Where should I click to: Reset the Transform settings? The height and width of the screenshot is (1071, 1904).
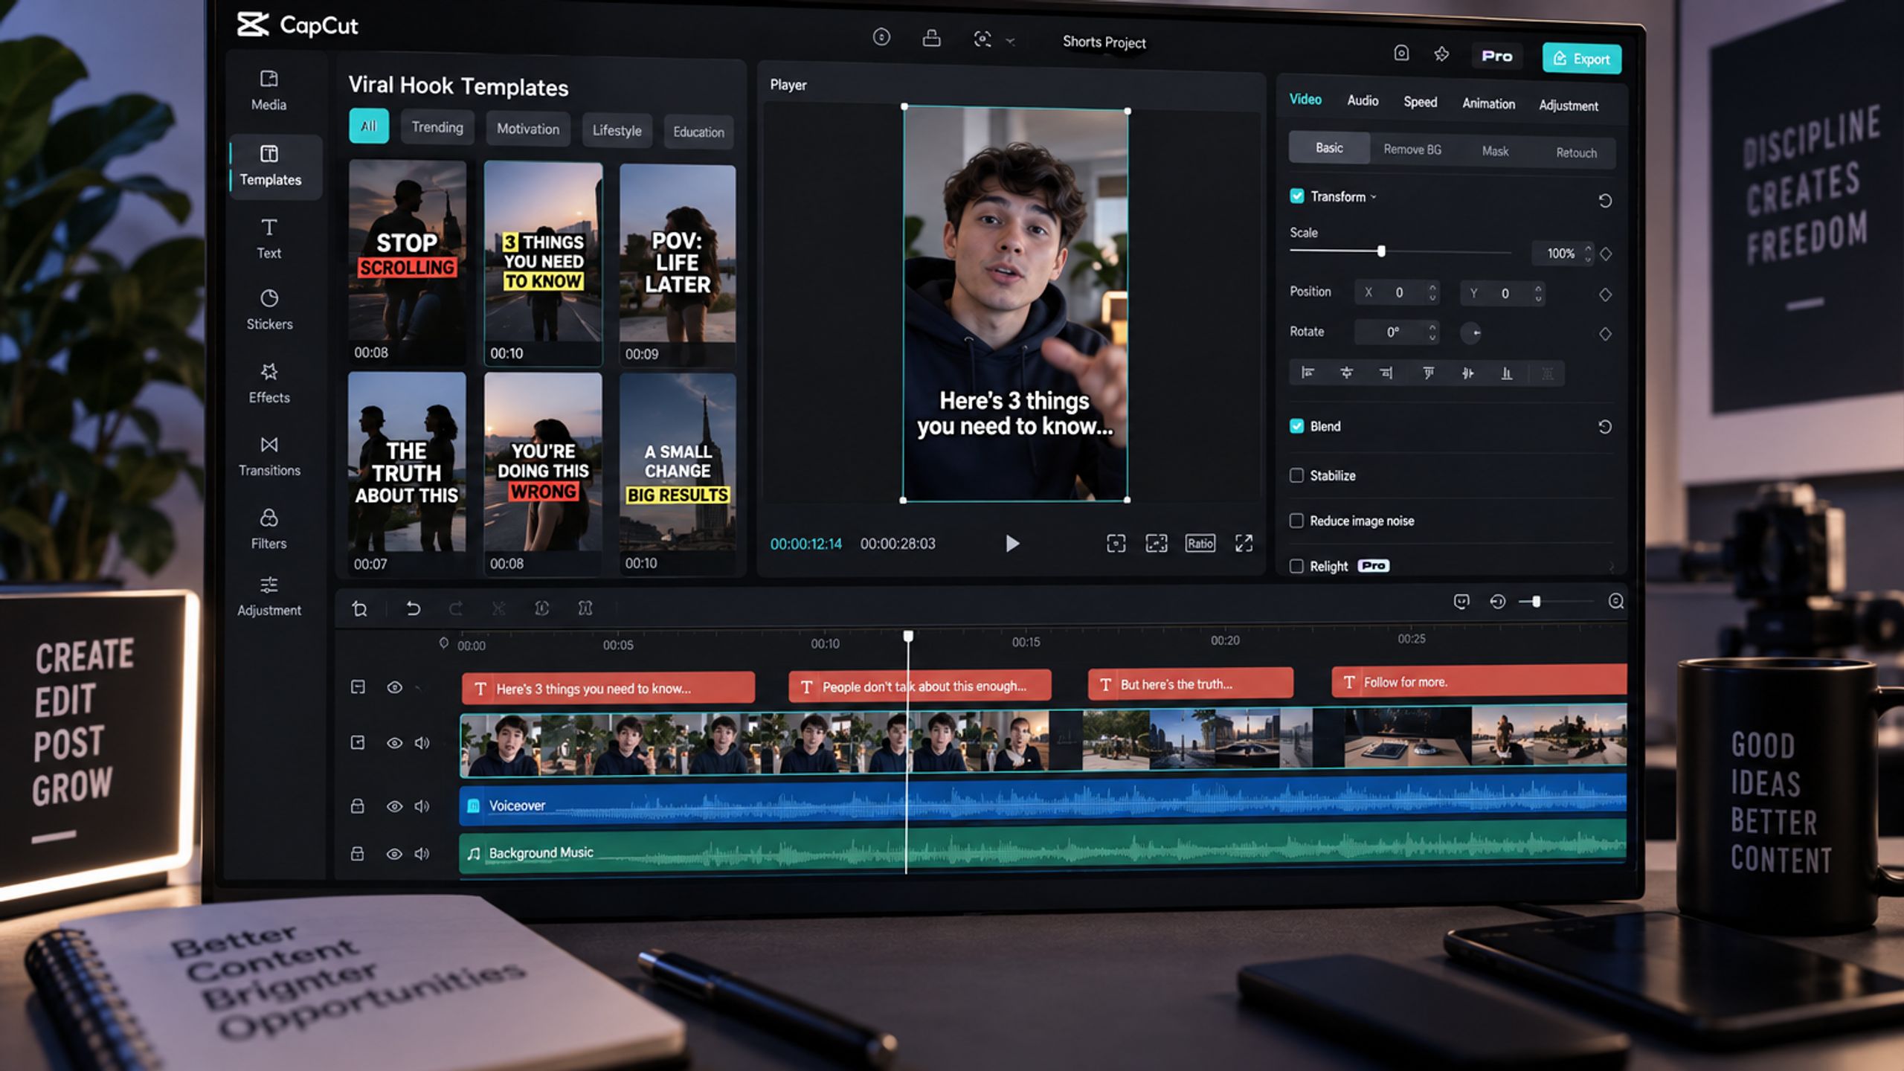pos(1605,200)
